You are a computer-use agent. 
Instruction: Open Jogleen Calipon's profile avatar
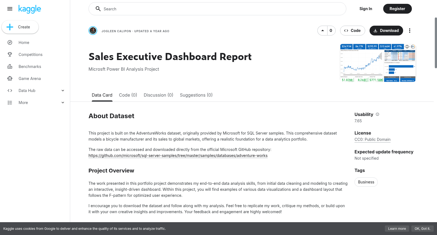point(93,31)
